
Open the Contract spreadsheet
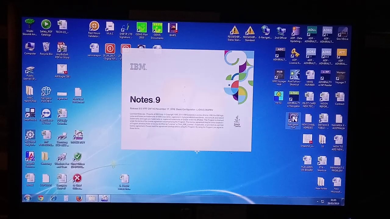pos(340,99)
